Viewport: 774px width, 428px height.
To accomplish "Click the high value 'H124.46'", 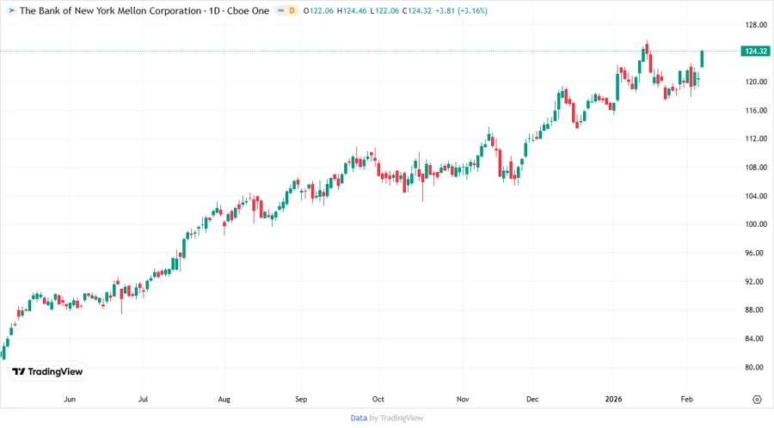I will click(x=352, y=10).
